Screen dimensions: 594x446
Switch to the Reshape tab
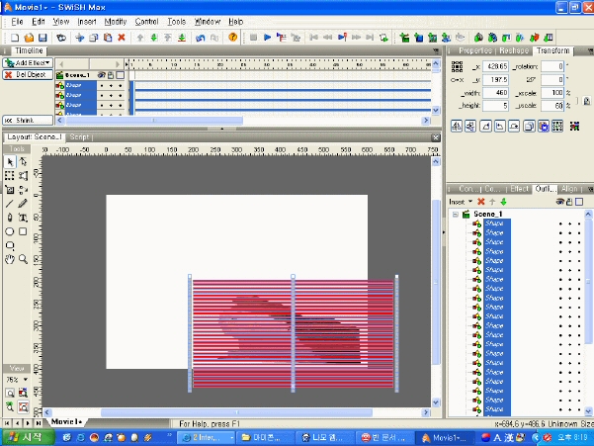tap(514, 50)
